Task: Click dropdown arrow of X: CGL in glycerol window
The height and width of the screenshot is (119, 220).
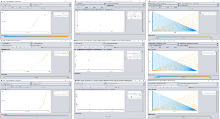Action: coord(105,4)
